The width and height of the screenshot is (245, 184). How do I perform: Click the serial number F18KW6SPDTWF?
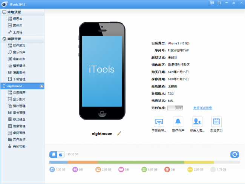[x=178, y=51]
